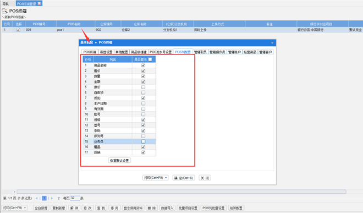Uncheck display checkbox for 条码 row
The width and height of the screenshot is (363, 213).
tap(144, 130)
